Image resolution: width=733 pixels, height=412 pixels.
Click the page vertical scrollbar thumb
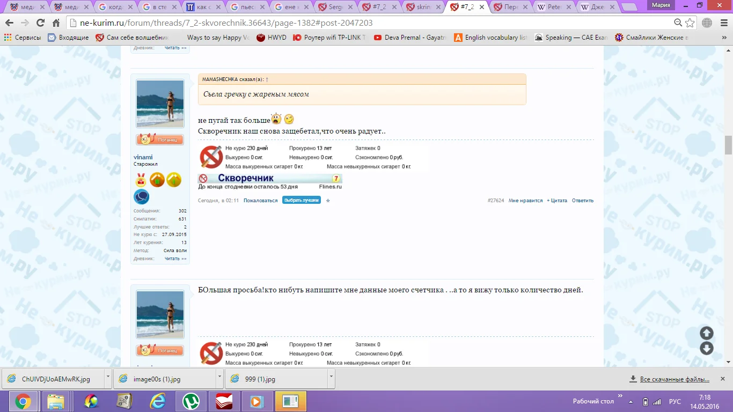[728, 145]
